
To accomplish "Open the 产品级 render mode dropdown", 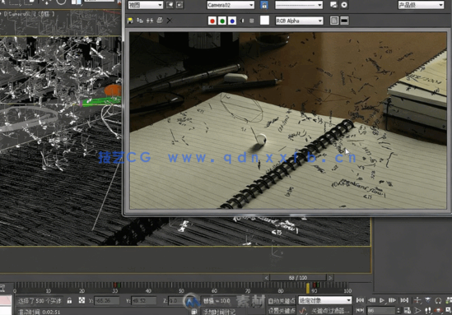I will (x=421, y=5).
